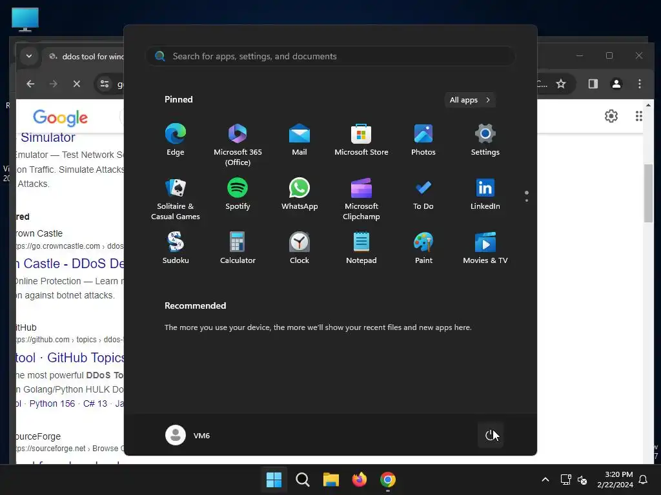Open Microsoft Clipchamp
The image size is (661, 495).
pos(361,199)
